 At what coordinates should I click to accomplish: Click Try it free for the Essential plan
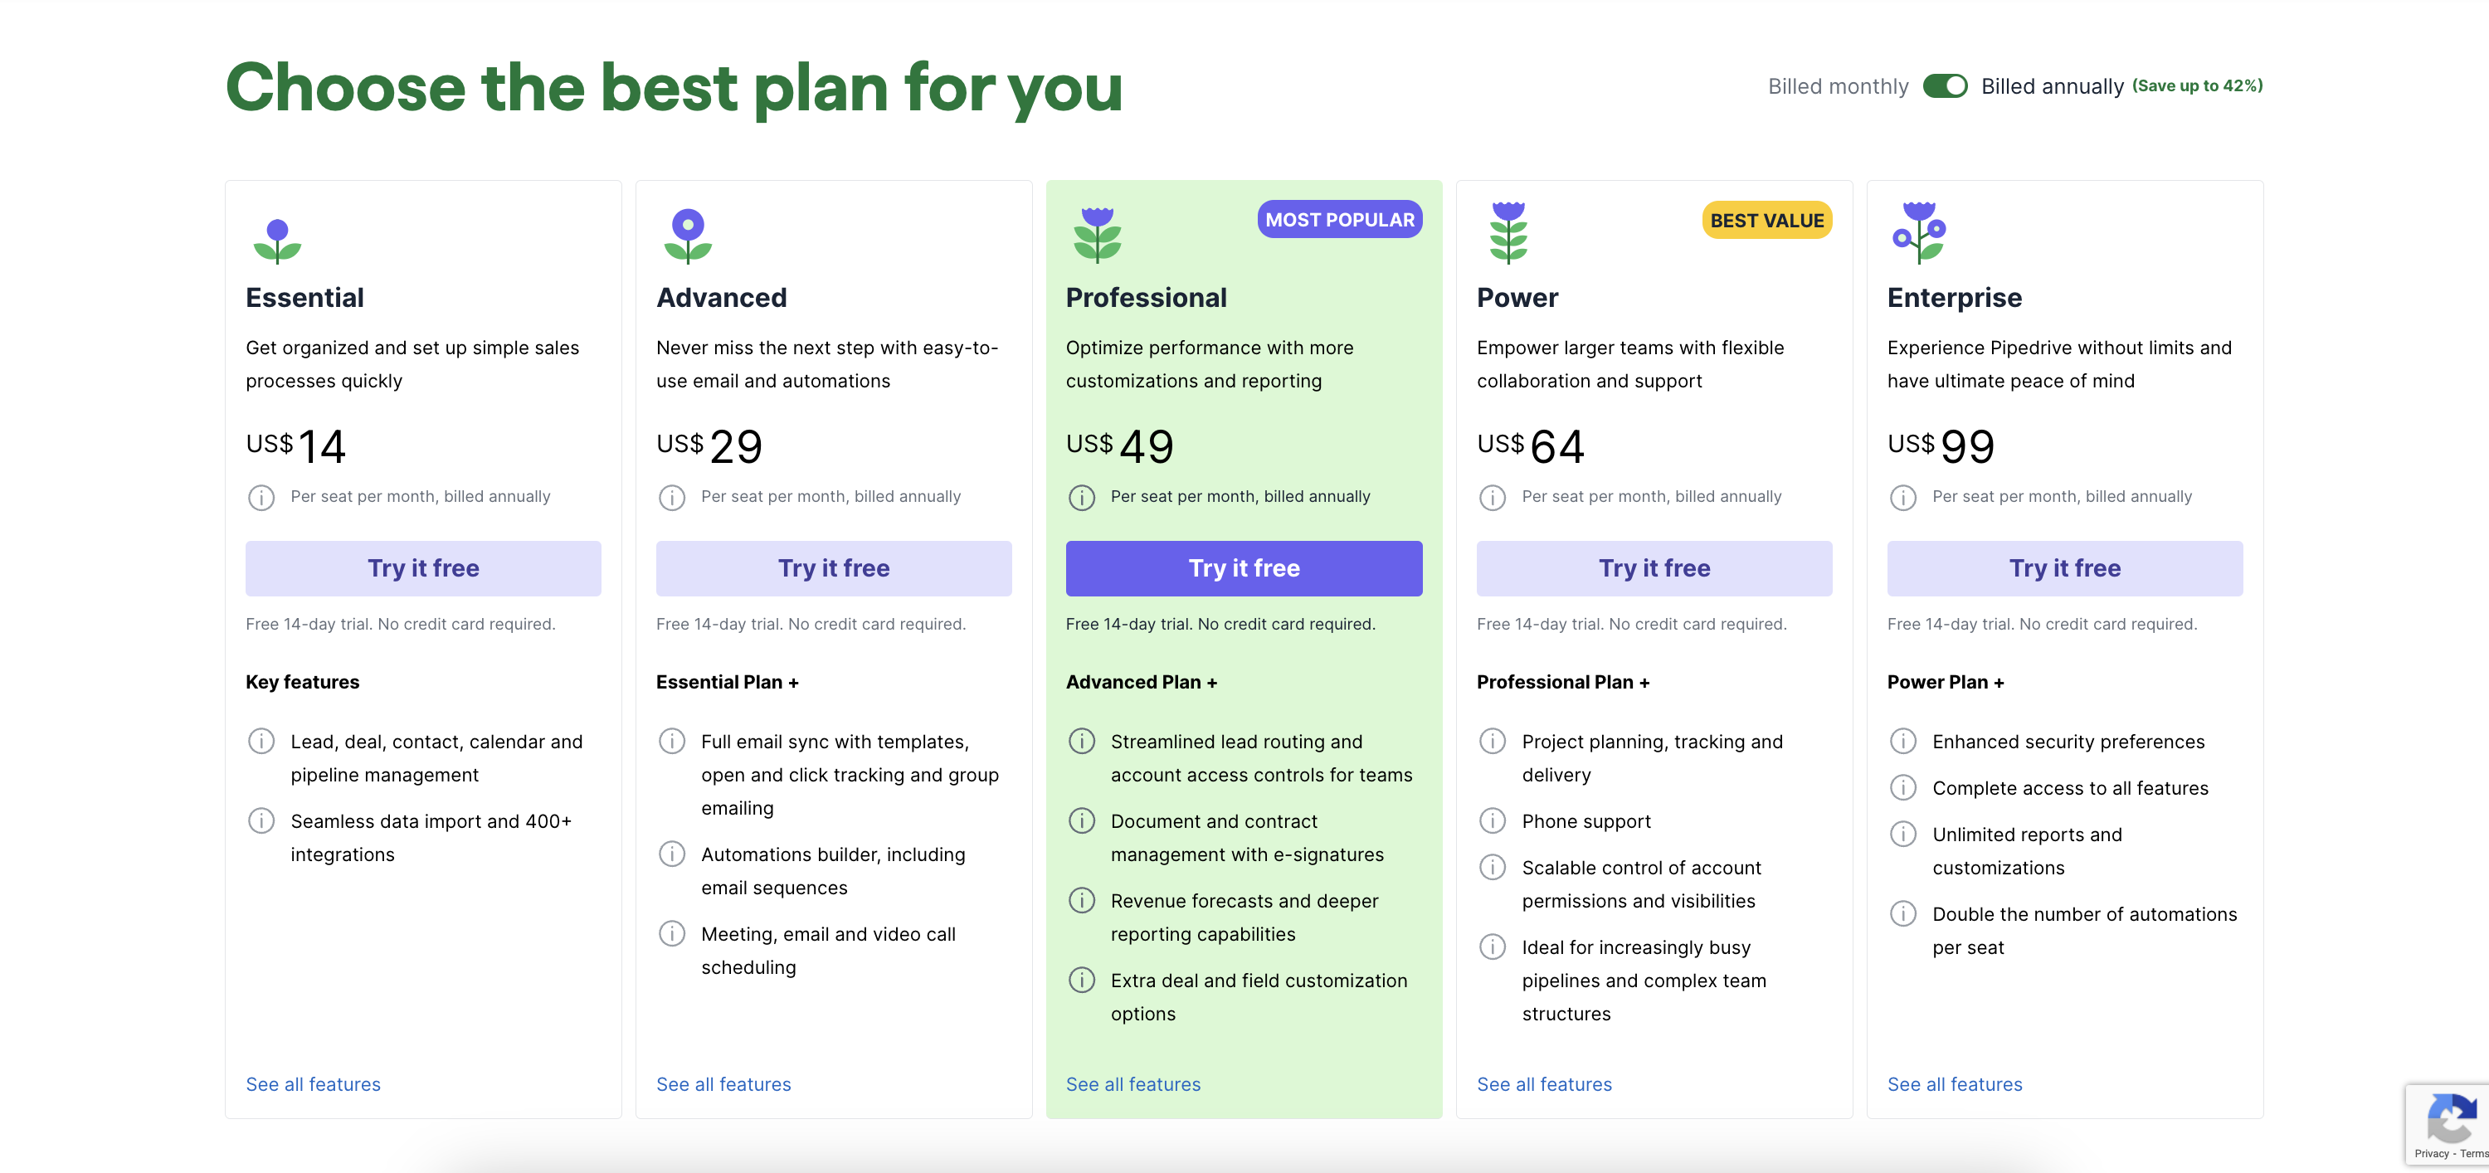click(x=423, y=568)
